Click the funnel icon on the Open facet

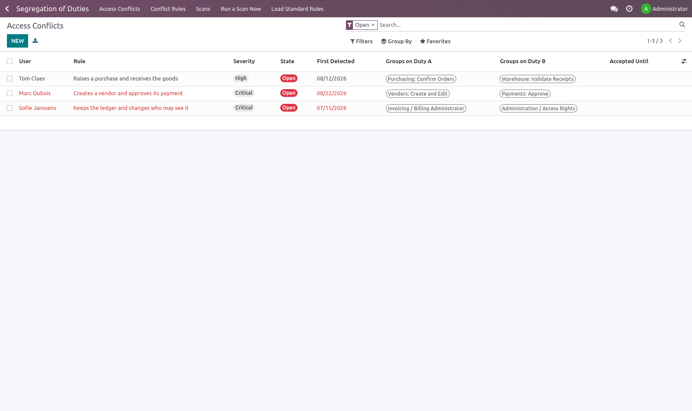click(x=349, y=25)
